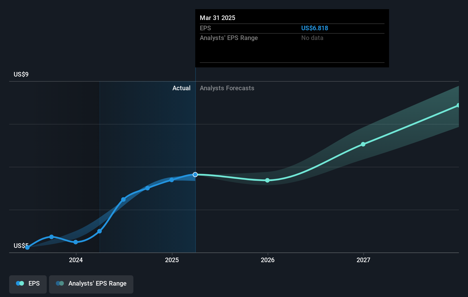The image size is (468, 297).
Task: Click the 'Actual' section label
Action: pos(181,88)
